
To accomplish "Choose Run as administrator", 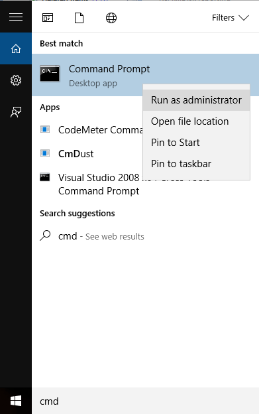I will click(196, 100).
